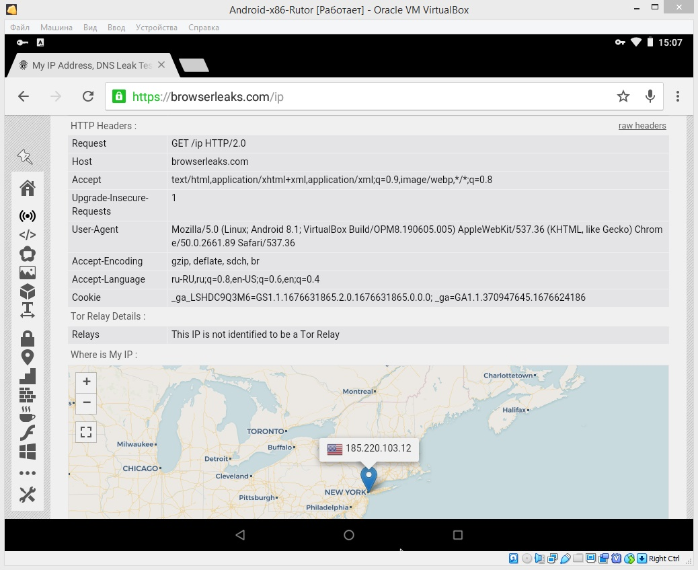Click the VirtualBox display status icon
Image resolution: width=698 pixels, height=570 pixels.
pos(590,559)
